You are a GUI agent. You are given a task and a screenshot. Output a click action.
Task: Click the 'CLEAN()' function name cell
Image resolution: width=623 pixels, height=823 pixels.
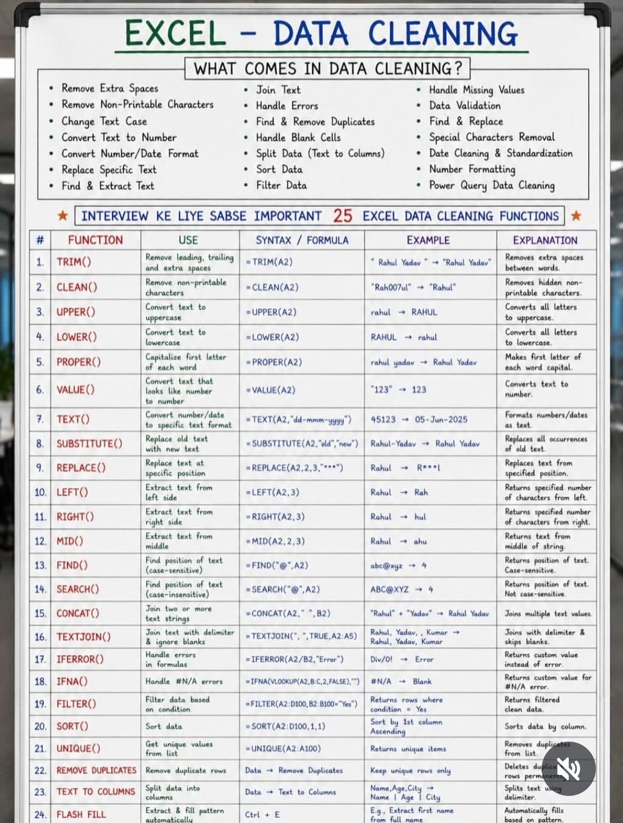point(95,287)
